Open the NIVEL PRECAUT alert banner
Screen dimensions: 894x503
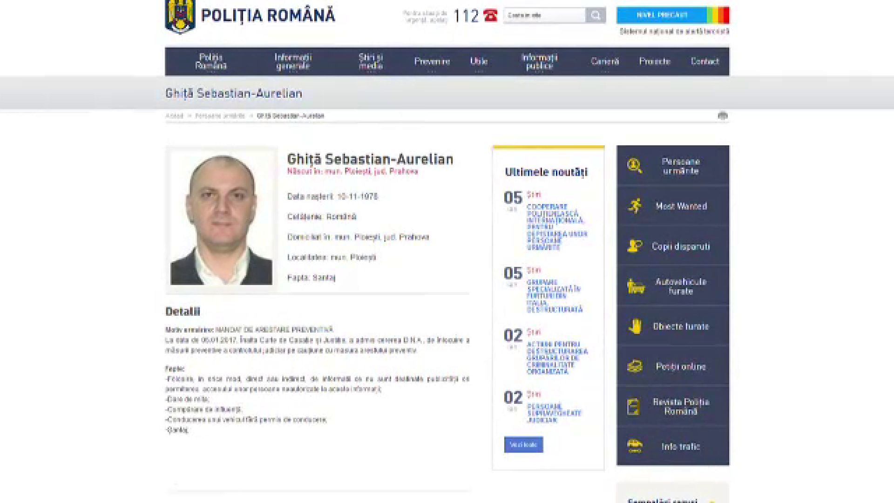point(663,14)
